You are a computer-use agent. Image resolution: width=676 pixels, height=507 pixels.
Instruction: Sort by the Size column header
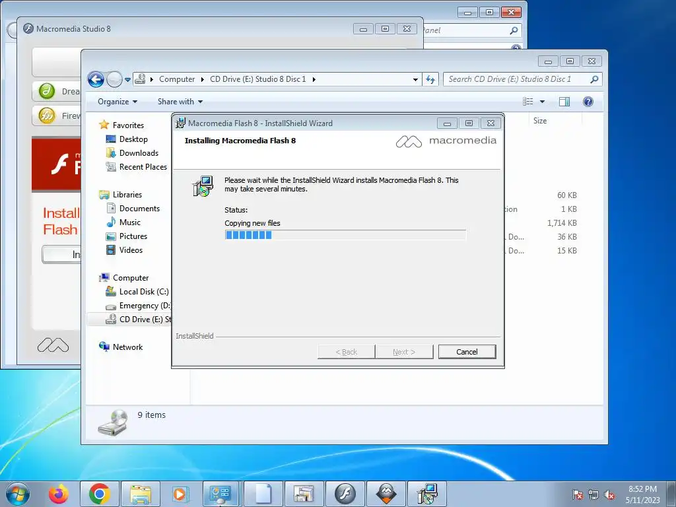pos(540,121)
